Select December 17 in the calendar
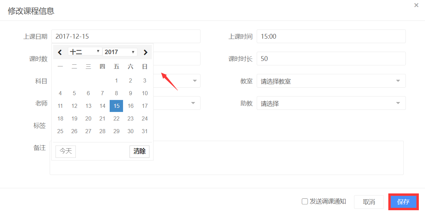The height and width of the screenshot is (215, 425). [145, 106]
